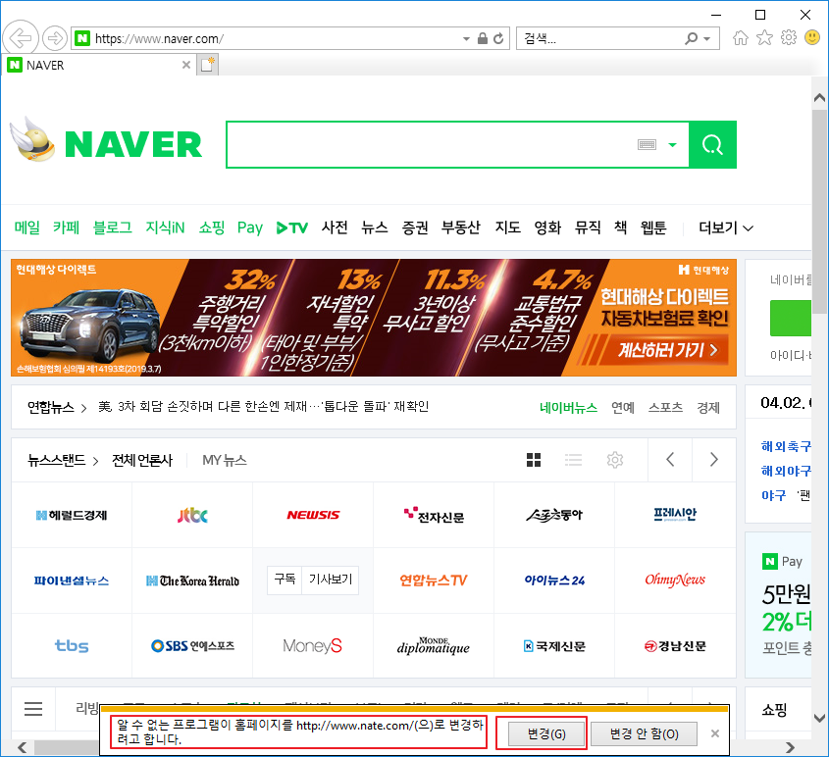Image resolution: width=829 pixels, height=757 pixels.
Task: Open the 블로그 menu item
Action: [112, 227]
